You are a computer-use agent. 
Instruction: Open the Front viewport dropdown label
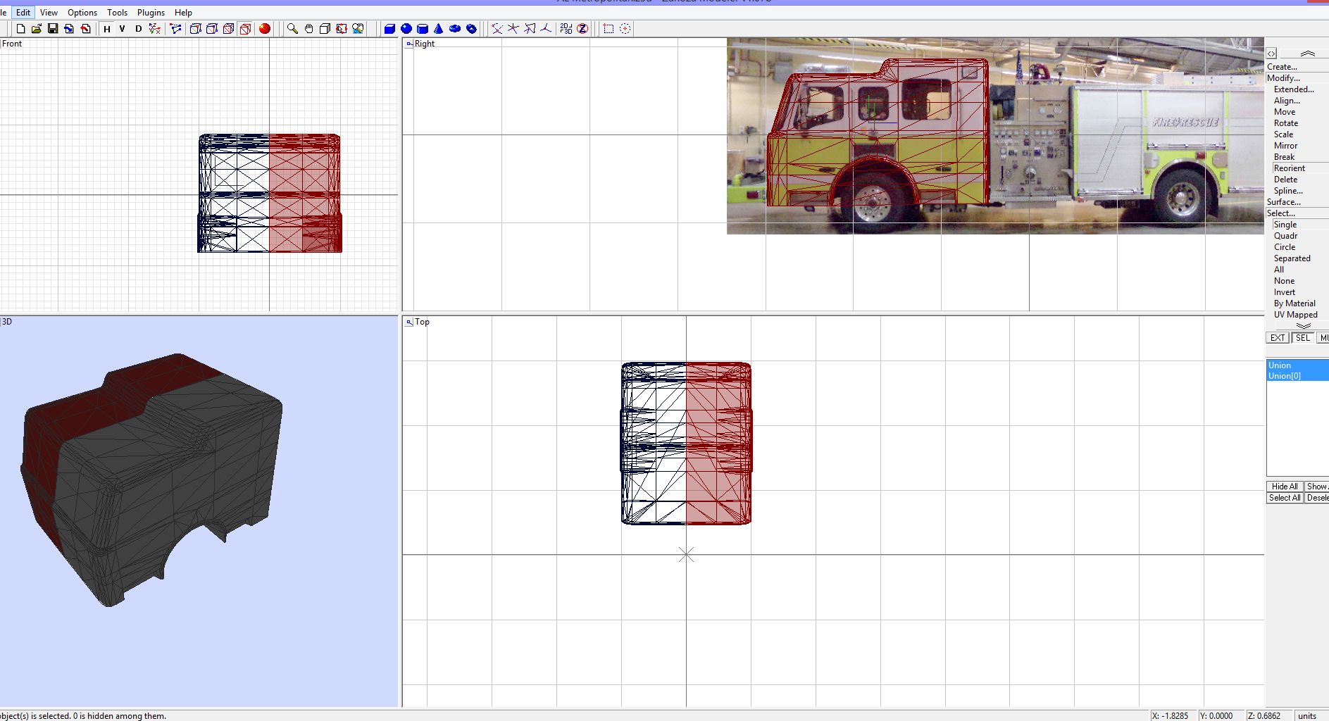tap(12, 44)
